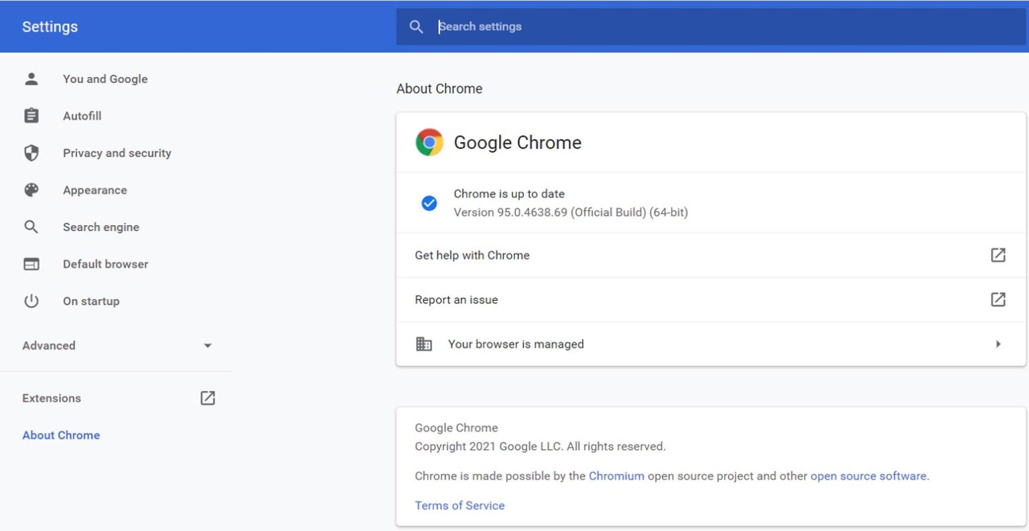Click the clipboard icon next to Autofill
Image resolution: width=1029 pixels, height=531 pixels.
tap(31, 116)
